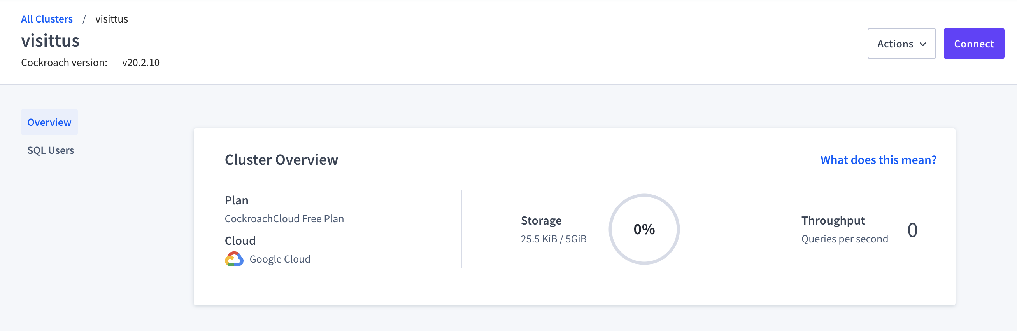Click the visittus cluster title heading
The image size is (1017, 331).
(50, 40)
